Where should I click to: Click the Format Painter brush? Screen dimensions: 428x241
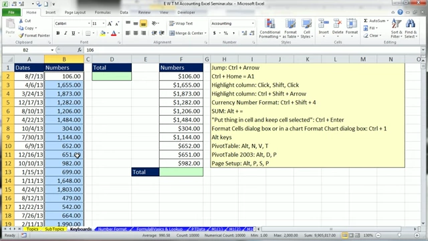pyautogui.click(x=21, y=35)
